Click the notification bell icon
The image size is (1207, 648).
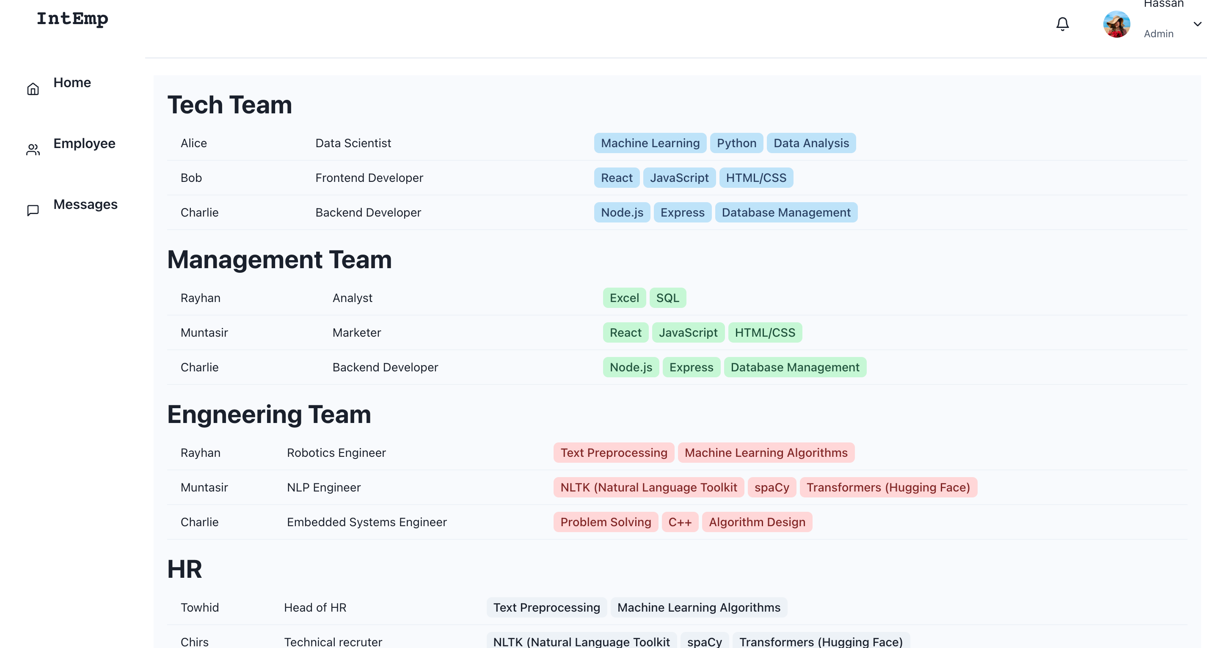1063,23
